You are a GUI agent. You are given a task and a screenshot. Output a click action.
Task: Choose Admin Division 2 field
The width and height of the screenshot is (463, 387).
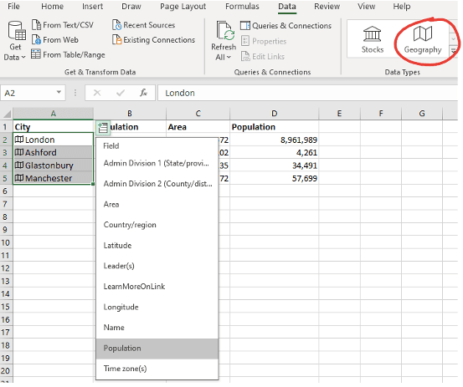[157, 184]
